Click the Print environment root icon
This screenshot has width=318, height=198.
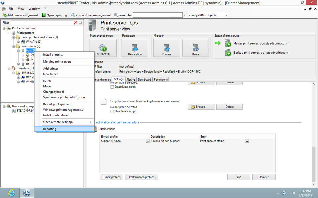coord(9,28)
